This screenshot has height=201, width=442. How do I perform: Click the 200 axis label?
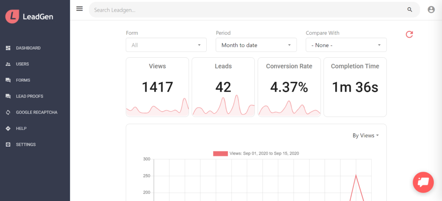pyautogui.click(x=147, y=193)
